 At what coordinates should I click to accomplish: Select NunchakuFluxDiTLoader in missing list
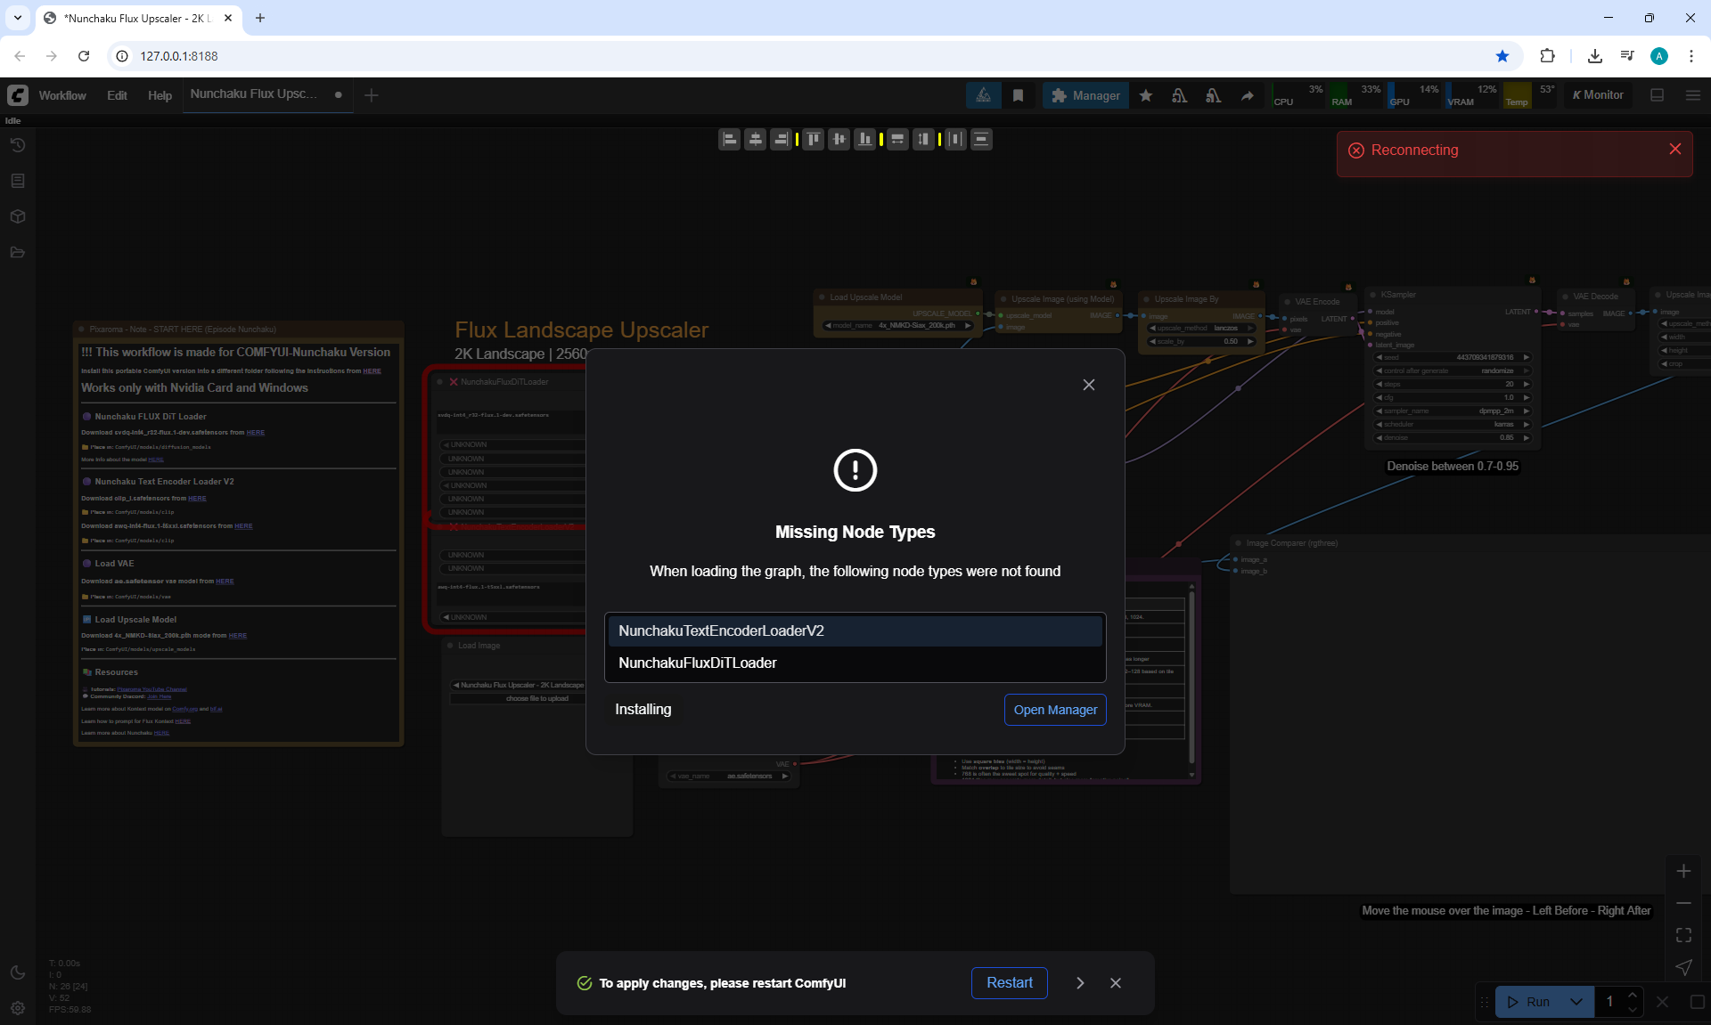click(697, 663)
